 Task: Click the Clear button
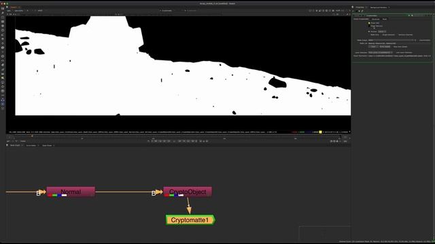point(373,47)
